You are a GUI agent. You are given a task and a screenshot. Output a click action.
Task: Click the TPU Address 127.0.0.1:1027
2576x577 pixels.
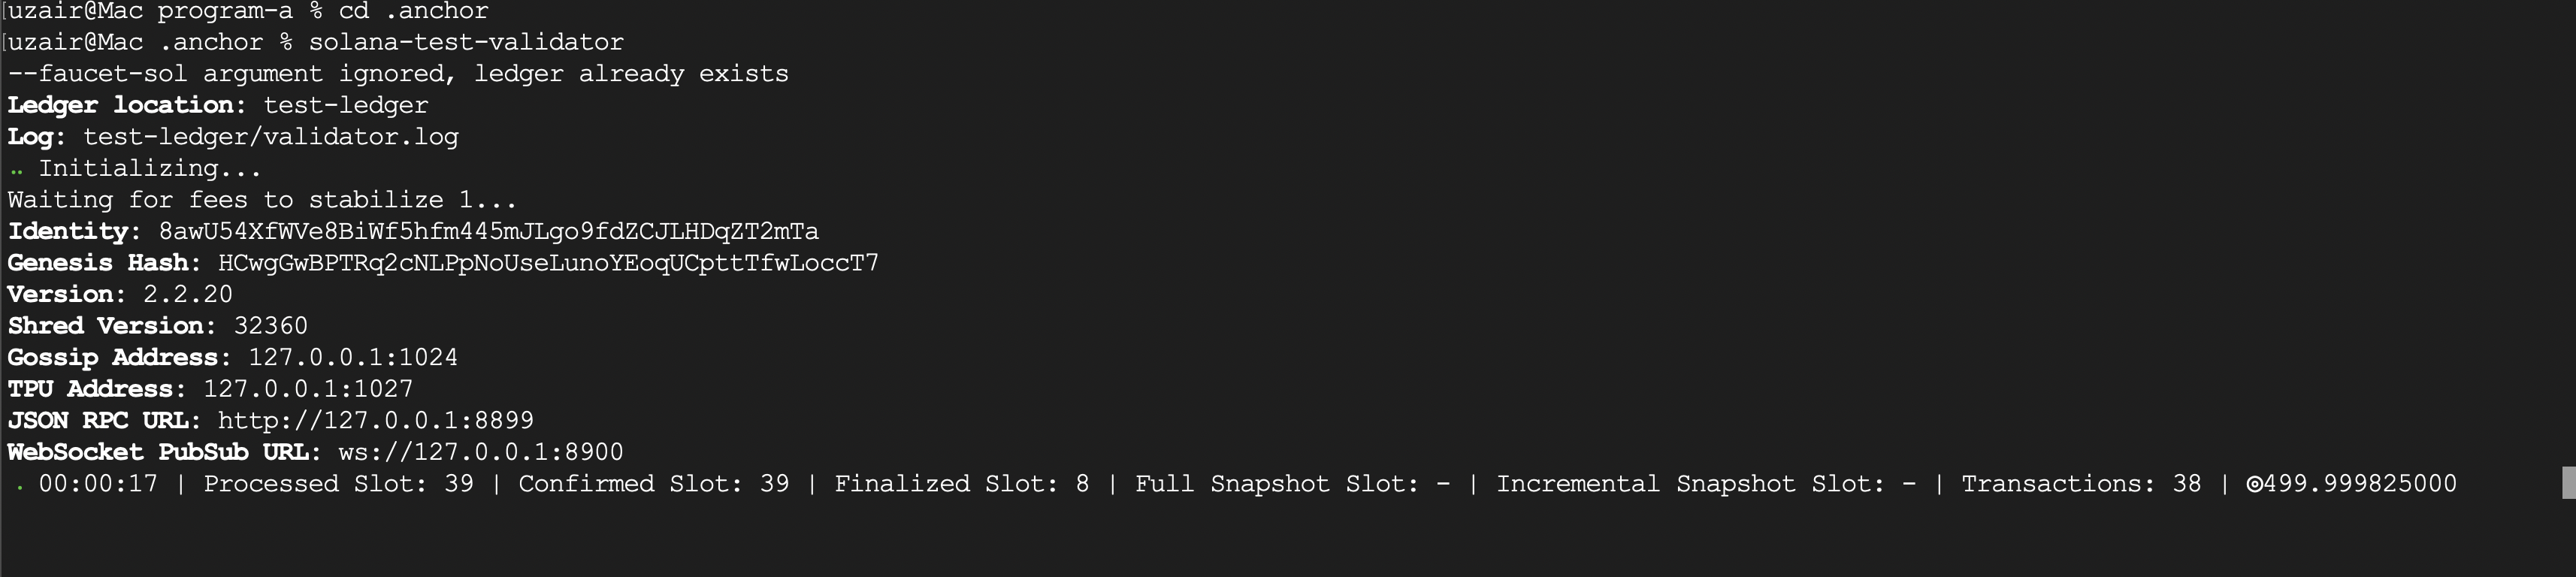click(x=308, y=389)
